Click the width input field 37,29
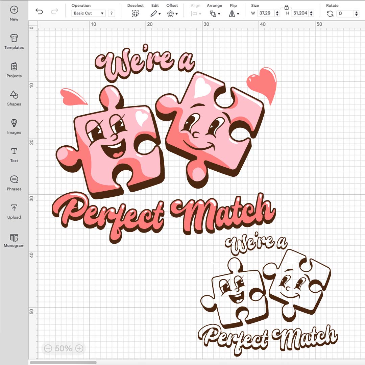 pos(266,13)
